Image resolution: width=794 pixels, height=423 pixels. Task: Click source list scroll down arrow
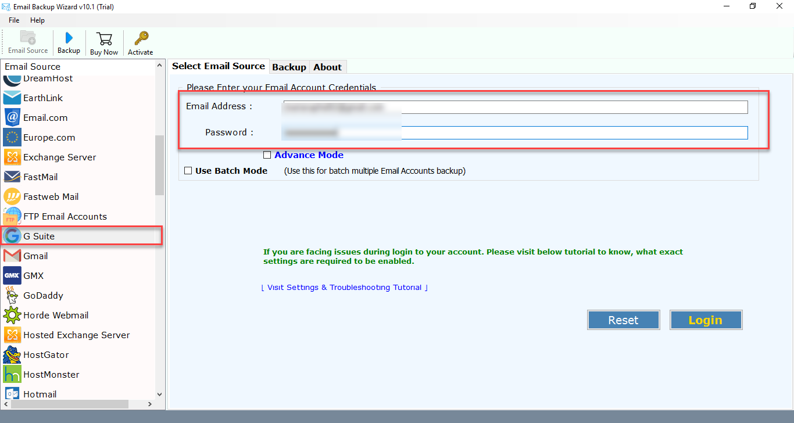pos(160,395)
